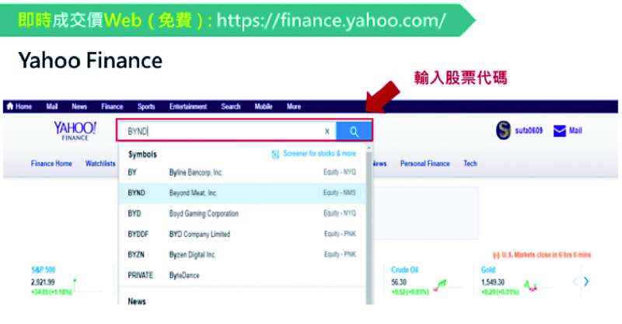
Task: Click the sufa0609 profile avatar
Action: (503, 131)
